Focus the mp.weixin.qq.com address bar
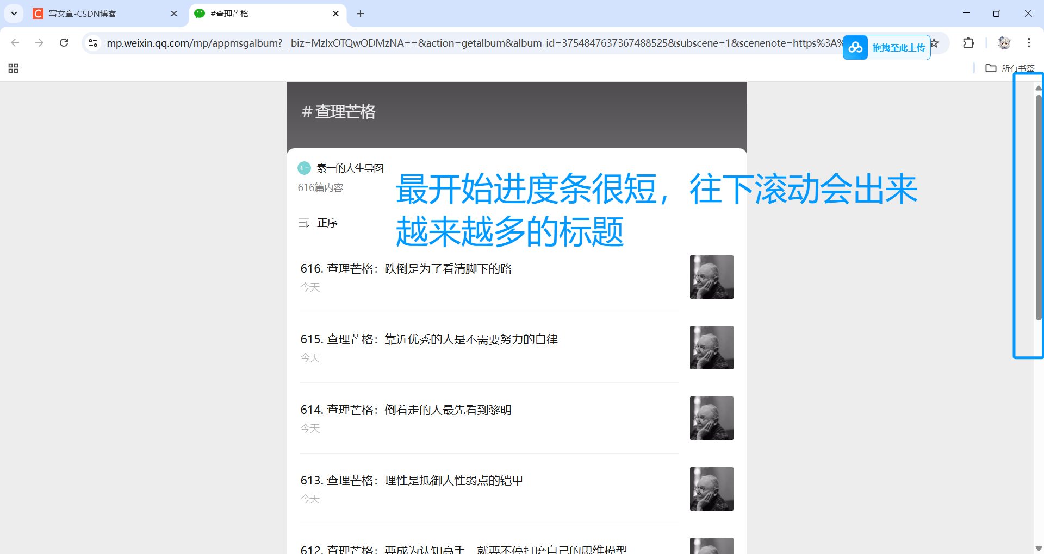The image size is (1044, 554). [473, 43]
